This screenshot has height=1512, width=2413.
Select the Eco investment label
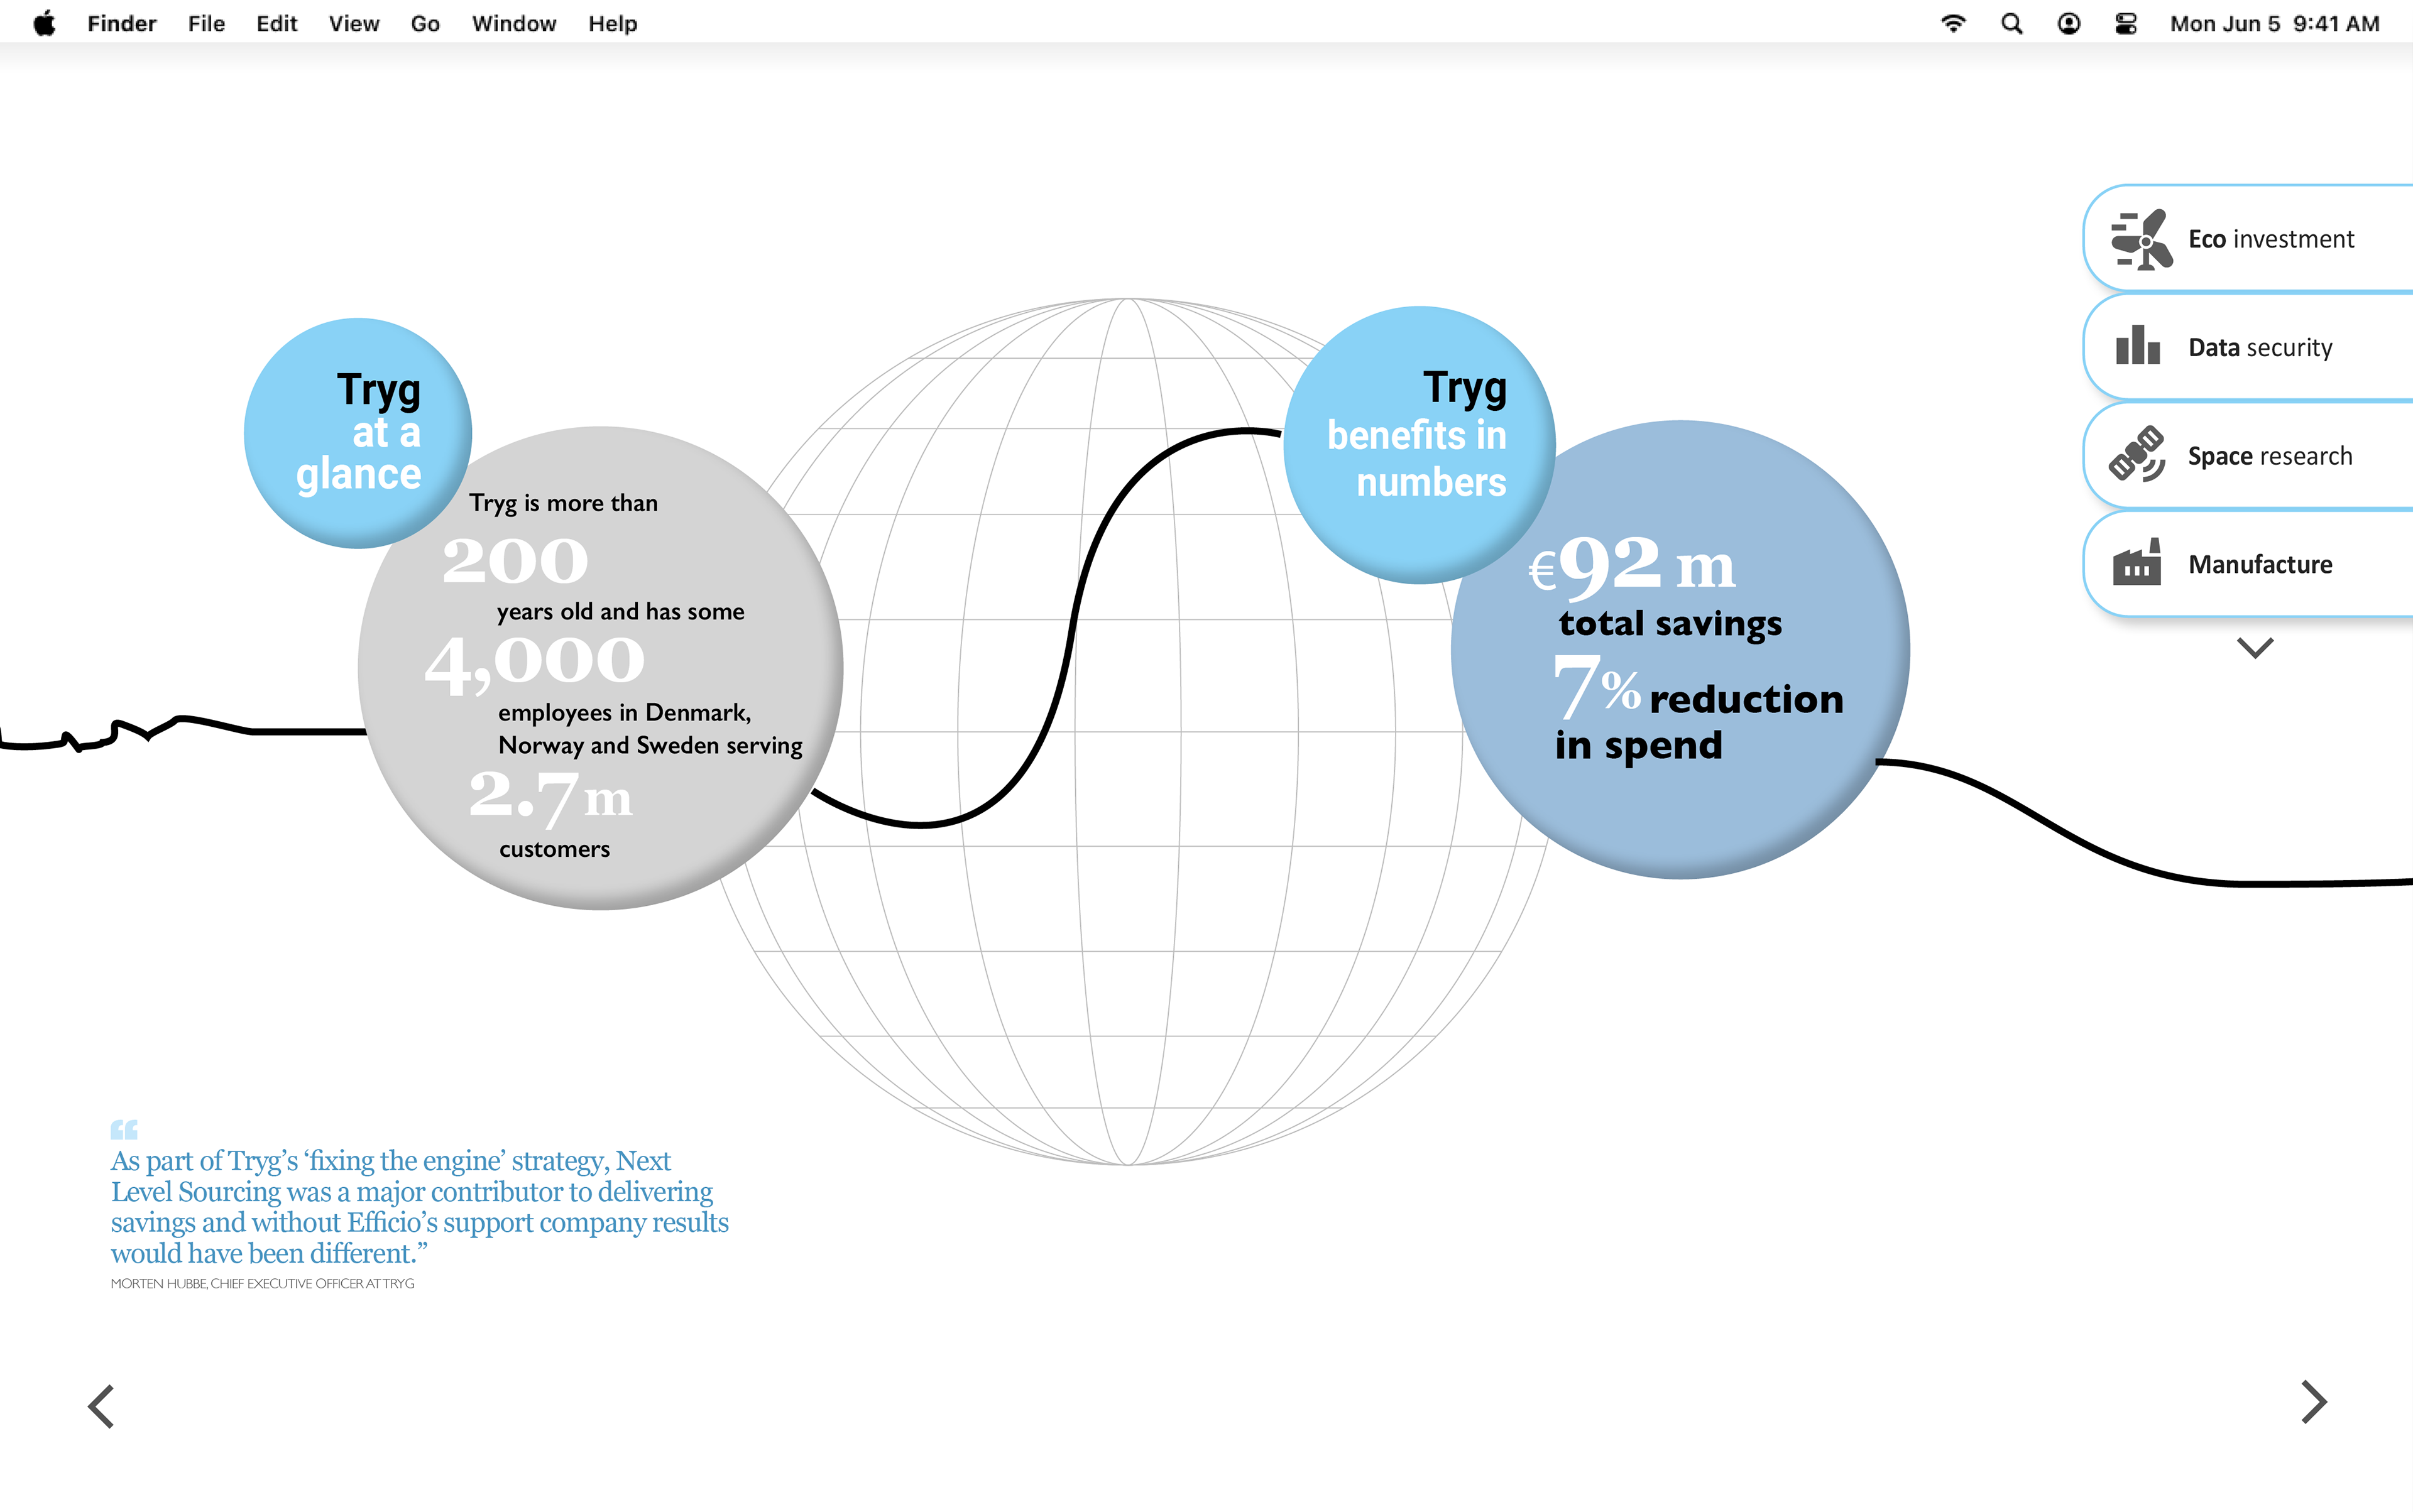2271,239
